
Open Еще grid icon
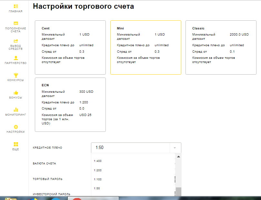[x=16, y=144]
